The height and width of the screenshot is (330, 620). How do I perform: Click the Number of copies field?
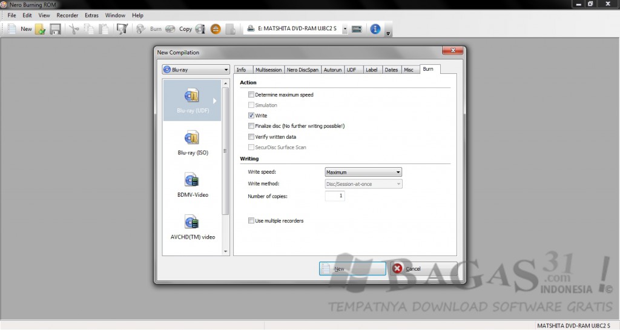tap(335, 196)
